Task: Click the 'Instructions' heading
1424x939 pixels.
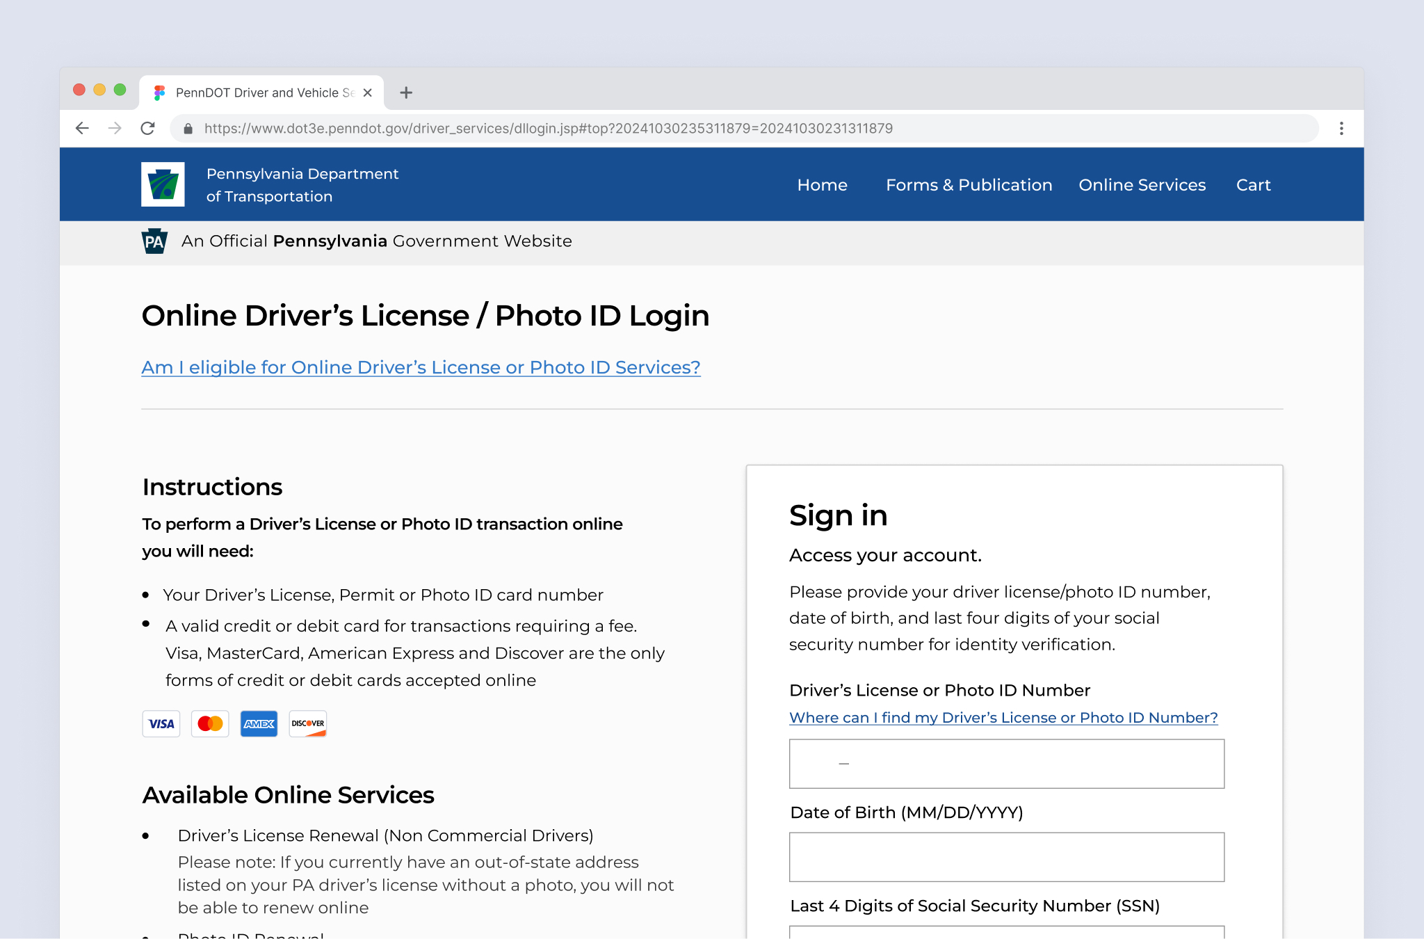Action: coord(212,487)
